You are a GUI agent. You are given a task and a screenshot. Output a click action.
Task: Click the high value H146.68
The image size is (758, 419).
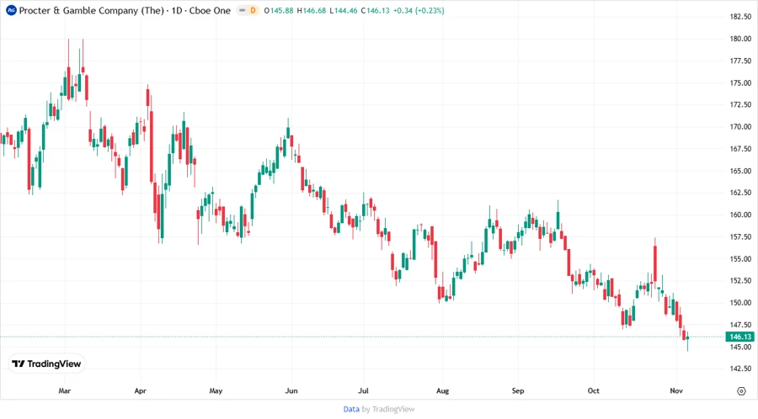pyautogui.click(x=312, y=10)
